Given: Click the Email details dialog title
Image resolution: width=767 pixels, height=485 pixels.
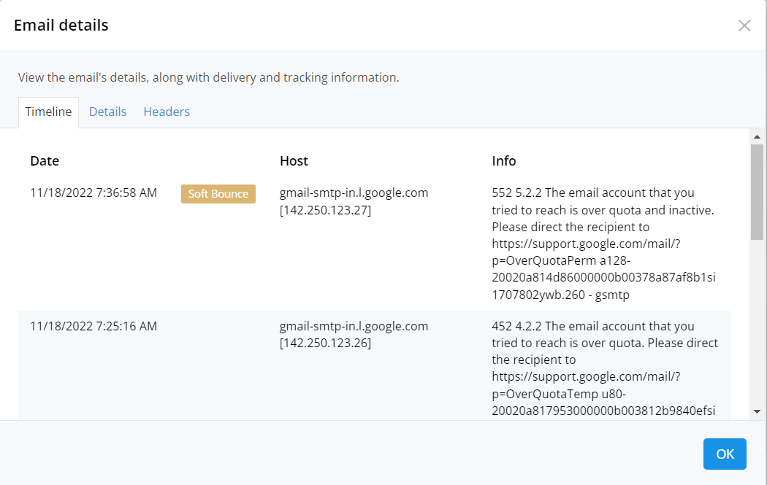Looking at the screenshot, I should click(61, 26).
